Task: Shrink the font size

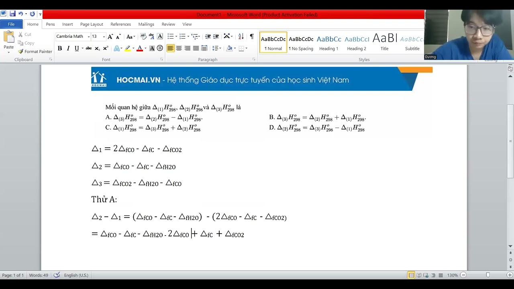Action: coord(118,37)
